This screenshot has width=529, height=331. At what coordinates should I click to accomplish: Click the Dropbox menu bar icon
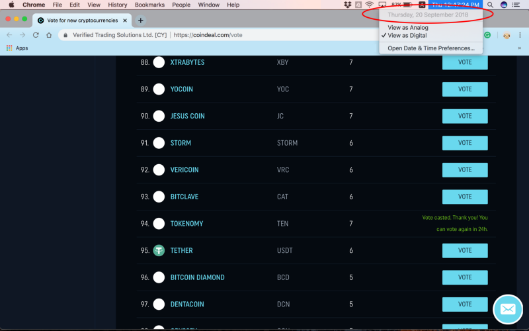[x=348, y=5]
